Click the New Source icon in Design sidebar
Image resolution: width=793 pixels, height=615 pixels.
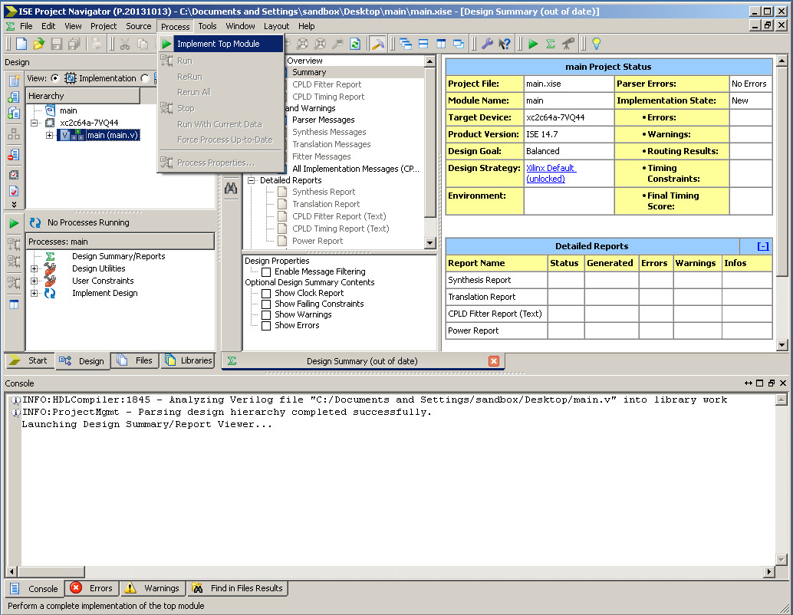(x=14, y=80)
